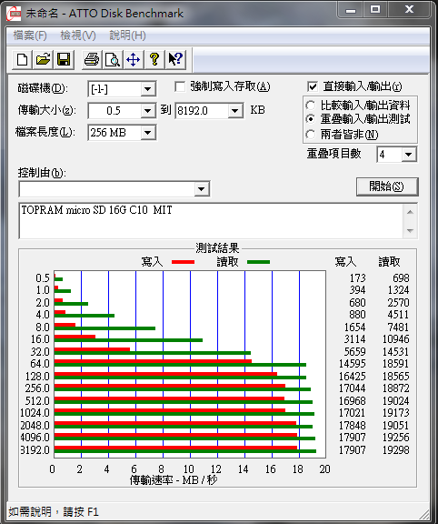Screen dimensions: 438x524
Task: Click the 開始(S) start button
Action: click(387, 186)
